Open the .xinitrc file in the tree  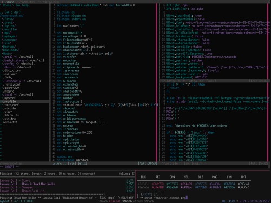(9, 119)
